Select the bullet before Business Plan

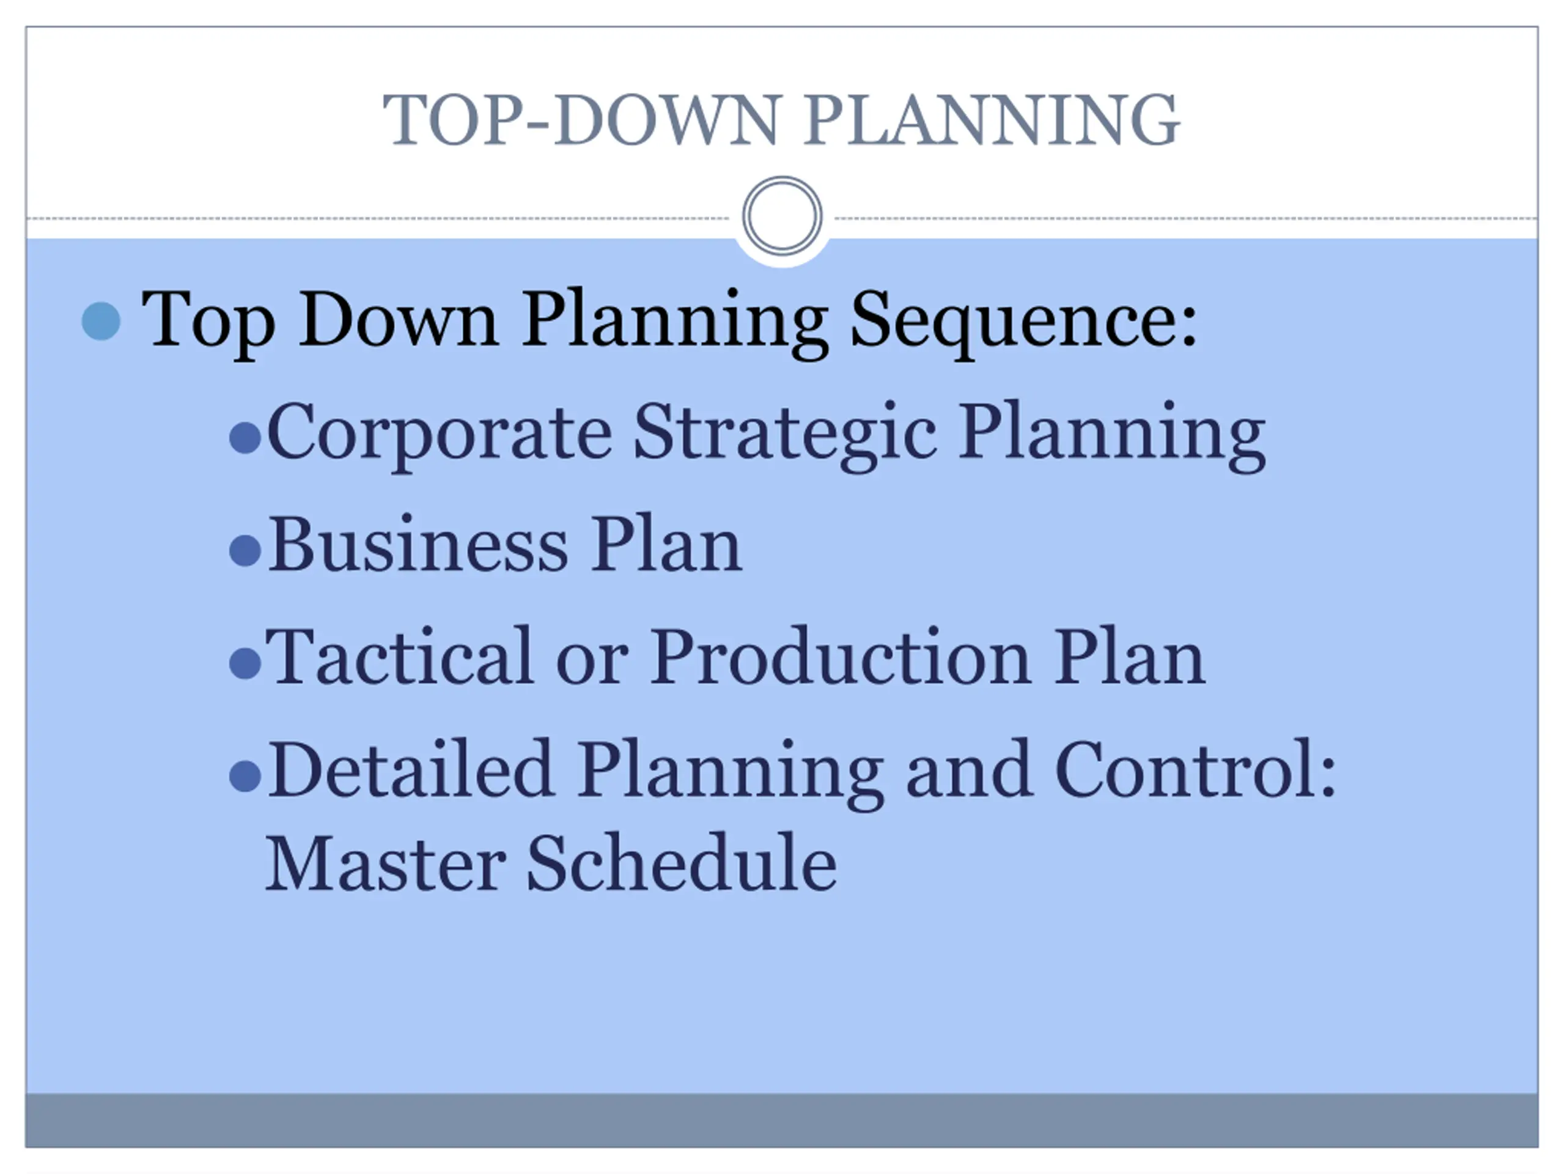[x=246, y=550]
